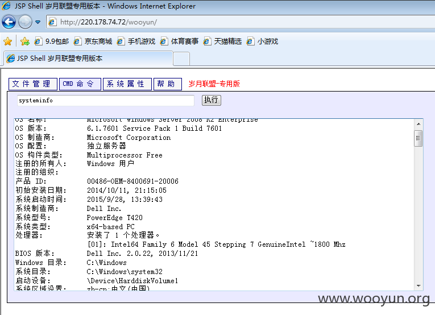Click the Internet Explorer title bar icon
435x315 pixels.
click(6, 6)
